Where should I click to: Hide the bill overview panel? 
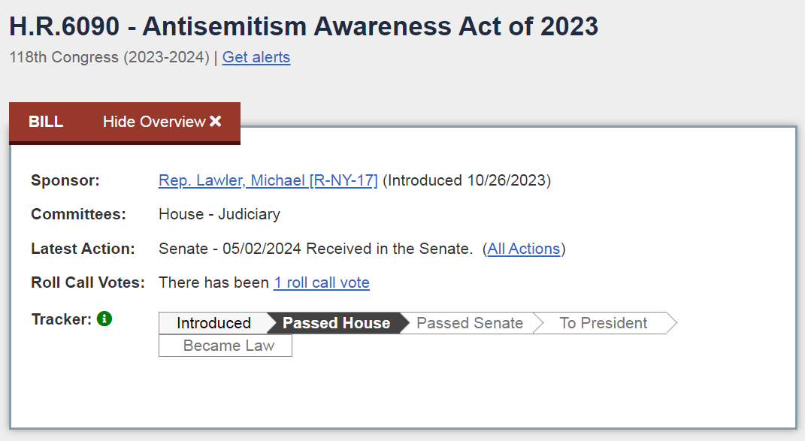click(162, 122)
